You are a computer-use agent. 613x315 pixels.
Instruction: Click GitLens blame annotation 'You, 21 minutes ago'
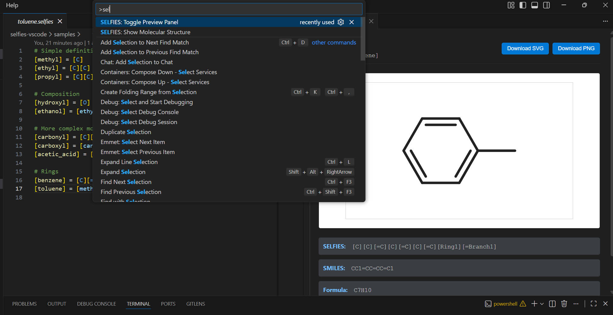58,43
